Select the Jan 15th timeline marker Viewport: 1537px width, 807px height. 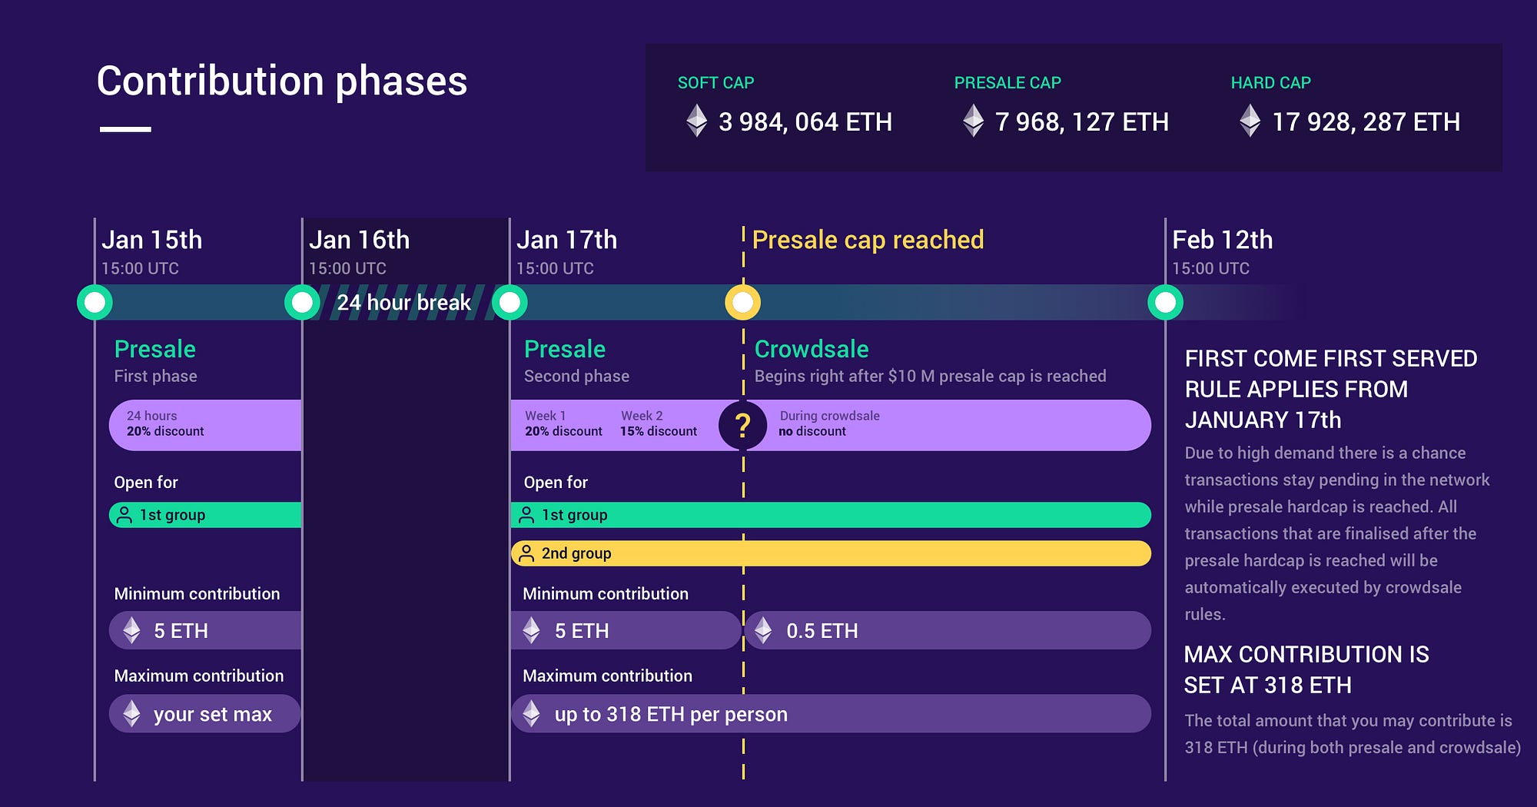click(x=95, y=302)
